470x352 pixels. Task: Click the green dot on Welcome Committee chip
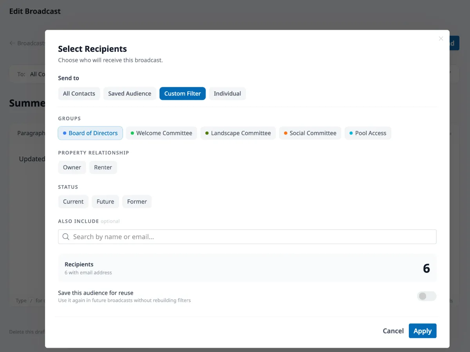pos(133,133)
